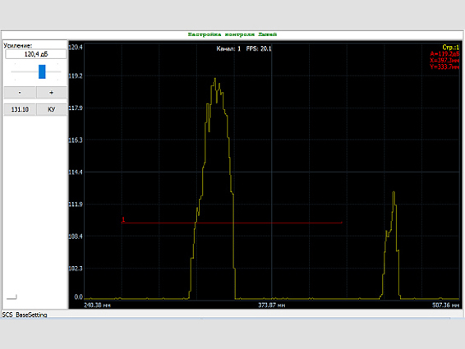Screen dimensions: 465x349
Task: Click the Канал: 1 text
Action: 228,48
